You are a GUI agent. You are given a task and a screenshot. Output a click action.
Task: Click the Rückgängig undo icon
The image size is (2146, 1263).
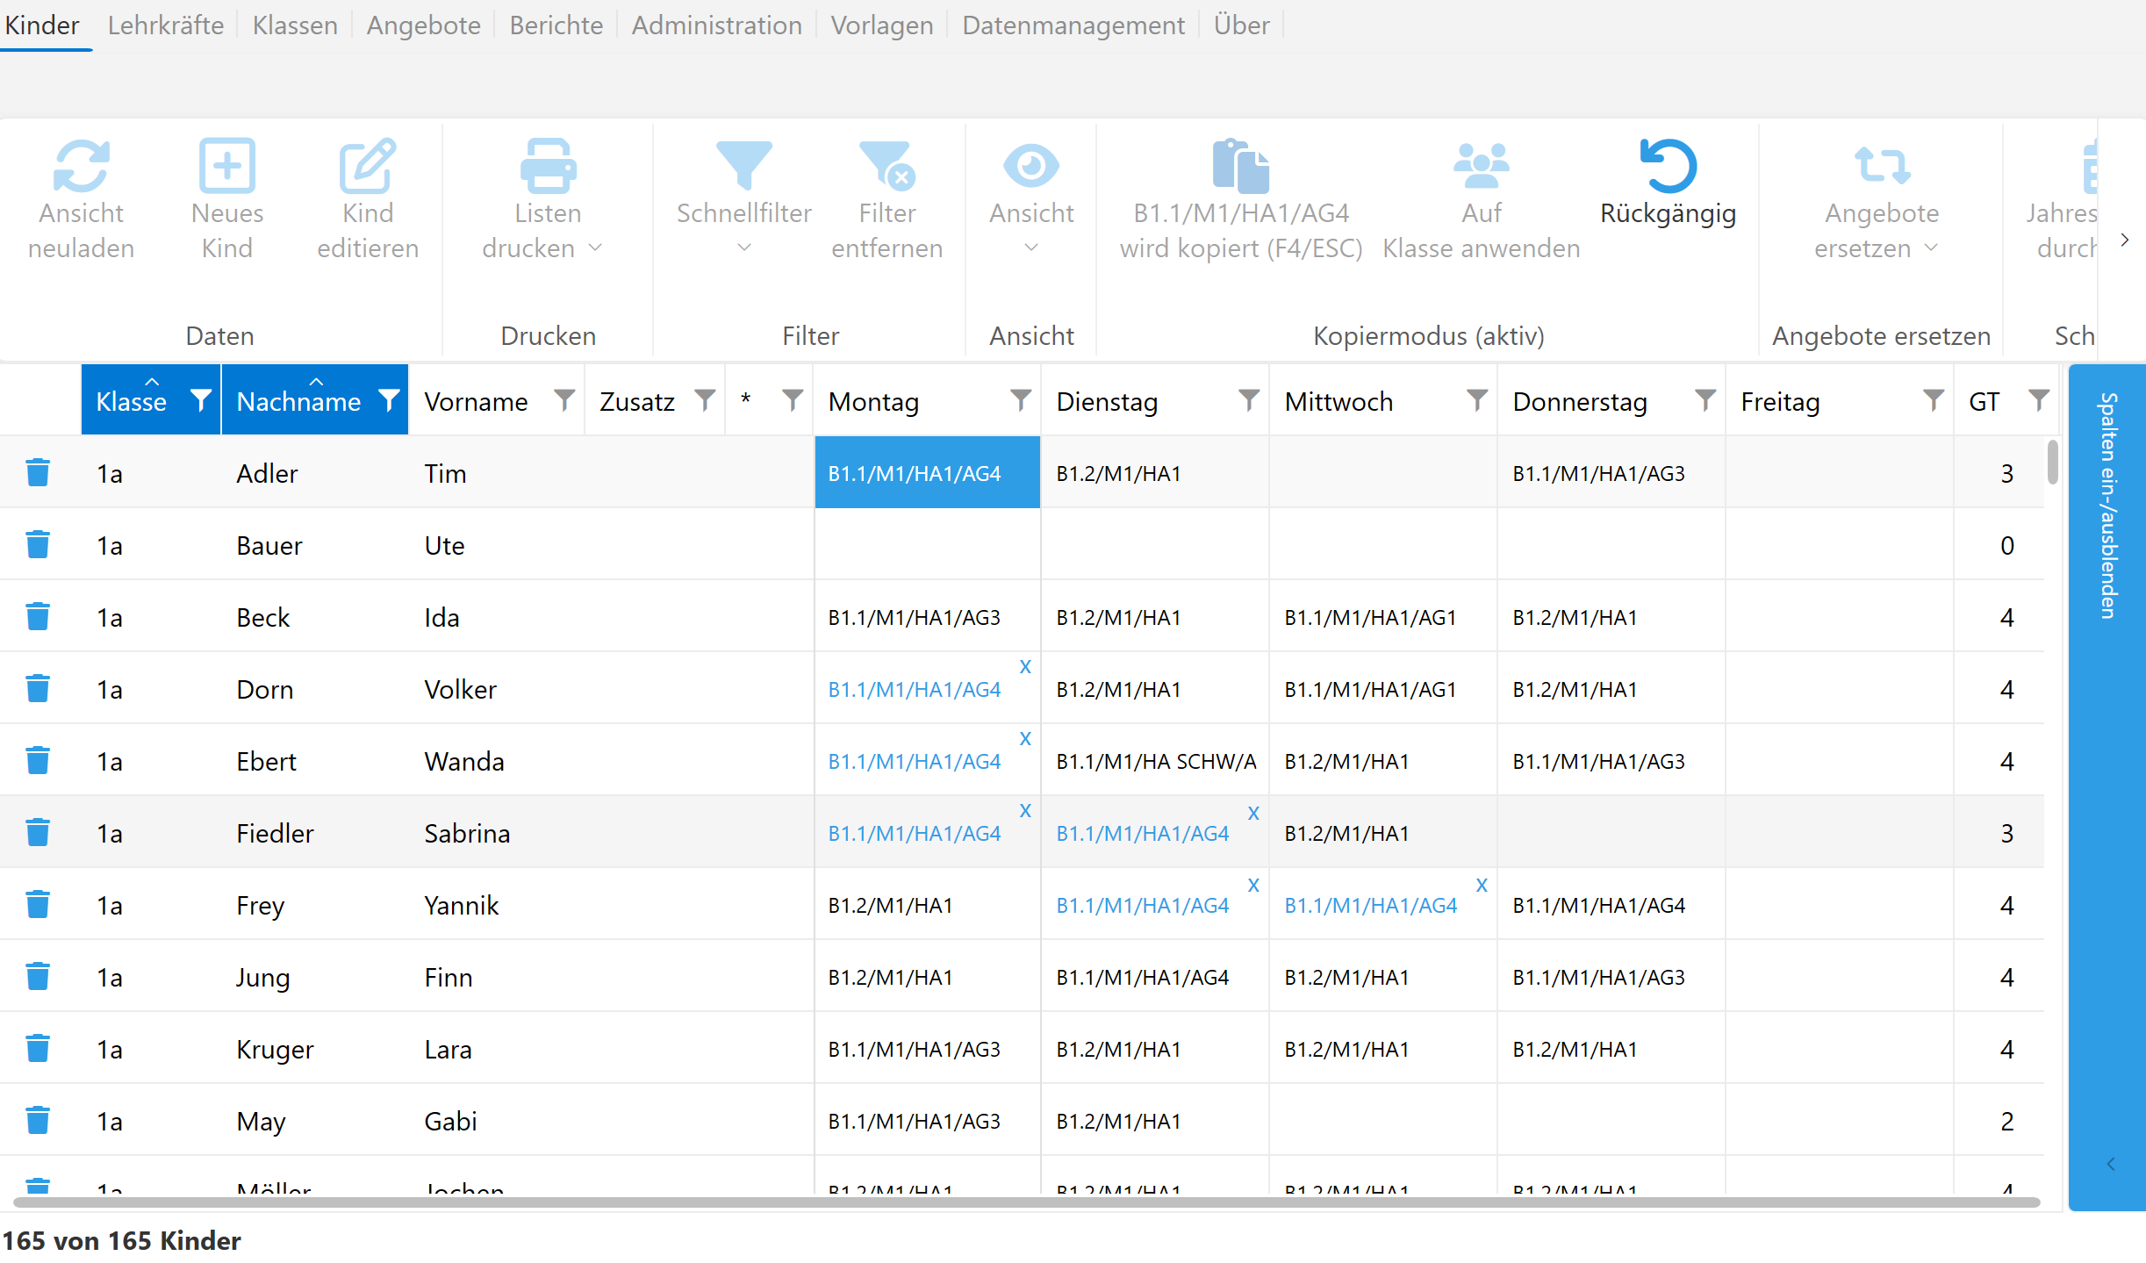coord(1667,165)
